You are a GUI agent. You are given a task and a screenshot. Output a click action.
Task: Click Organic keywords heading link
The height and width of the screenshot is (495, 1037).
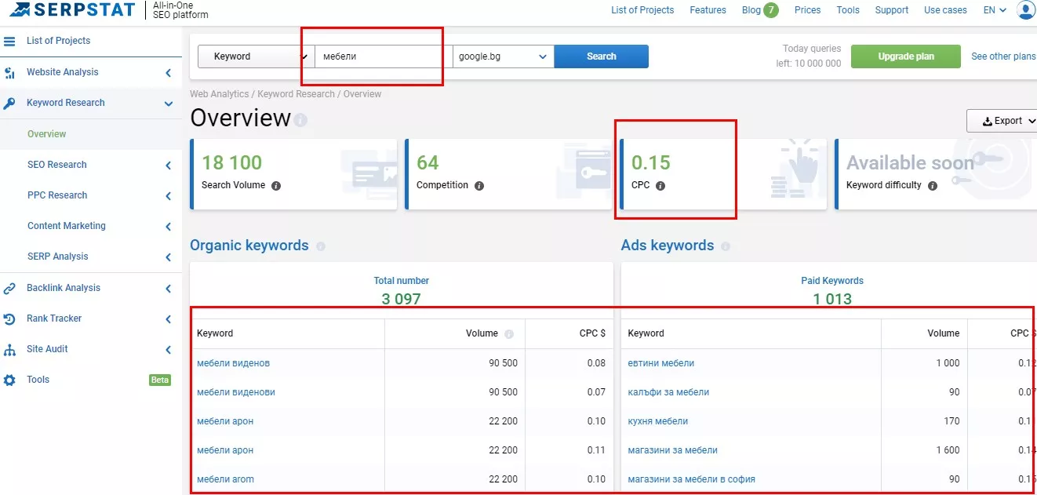tap(249, 246)
